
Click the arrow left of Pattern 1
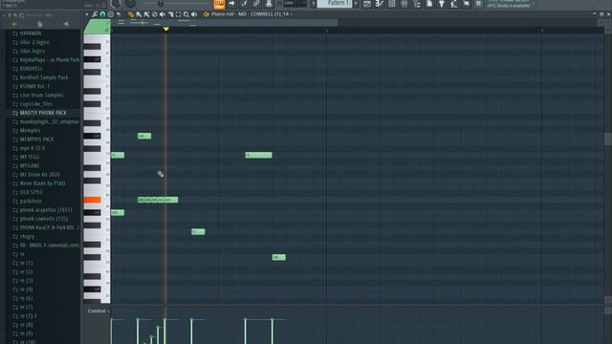point(313,4)
